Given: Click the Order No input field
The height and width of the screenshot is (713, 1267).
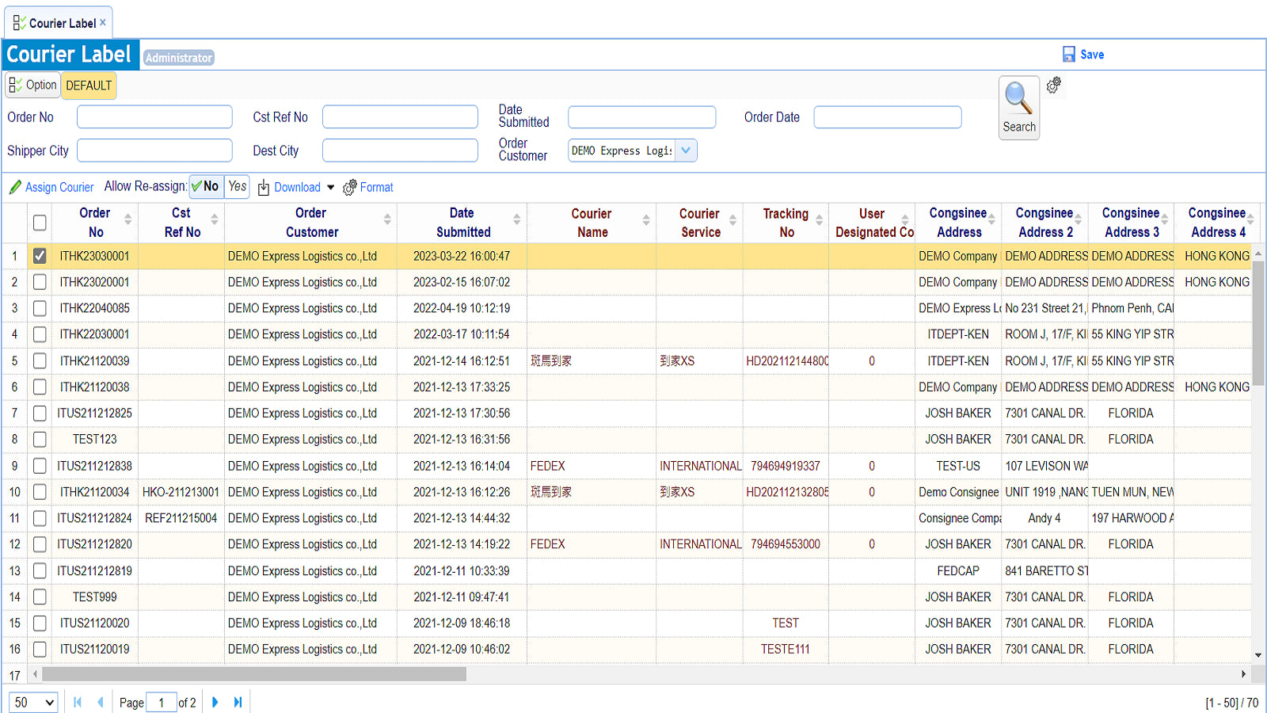Looking at the screenshot, I should tap(154, 117).
